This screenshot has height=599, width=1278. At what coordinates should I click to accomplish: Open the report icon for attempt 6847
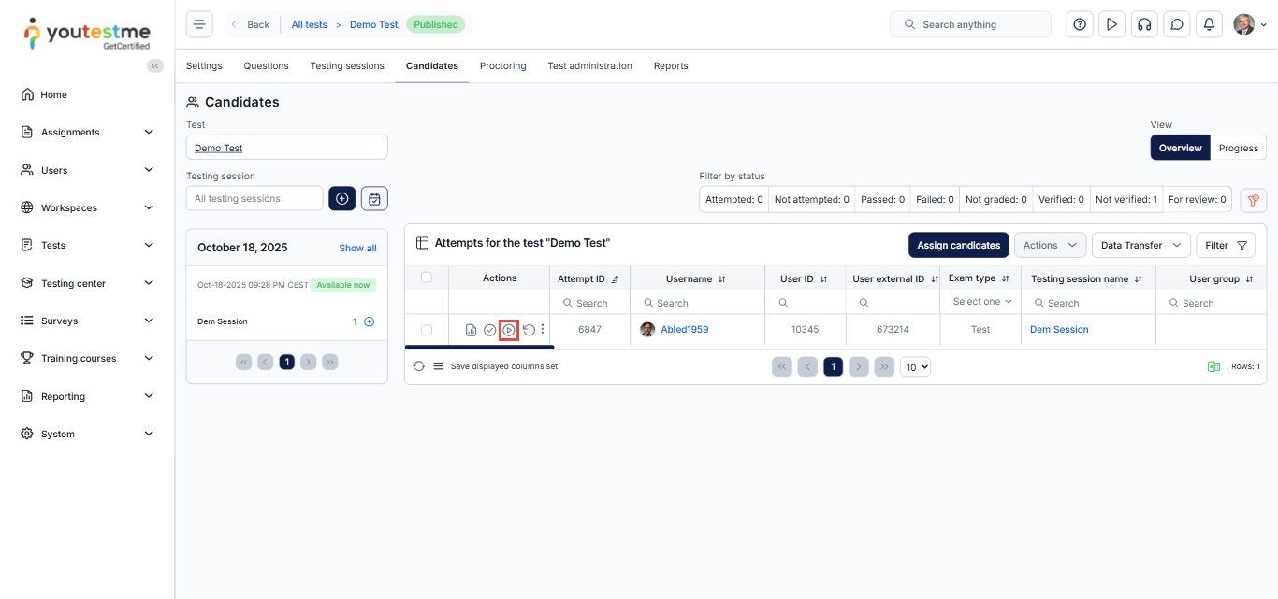pos(472,330)
